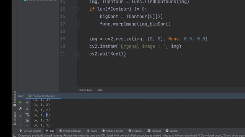Click the Stop process square button
The image size is (245, 137).
coord(20,116)
